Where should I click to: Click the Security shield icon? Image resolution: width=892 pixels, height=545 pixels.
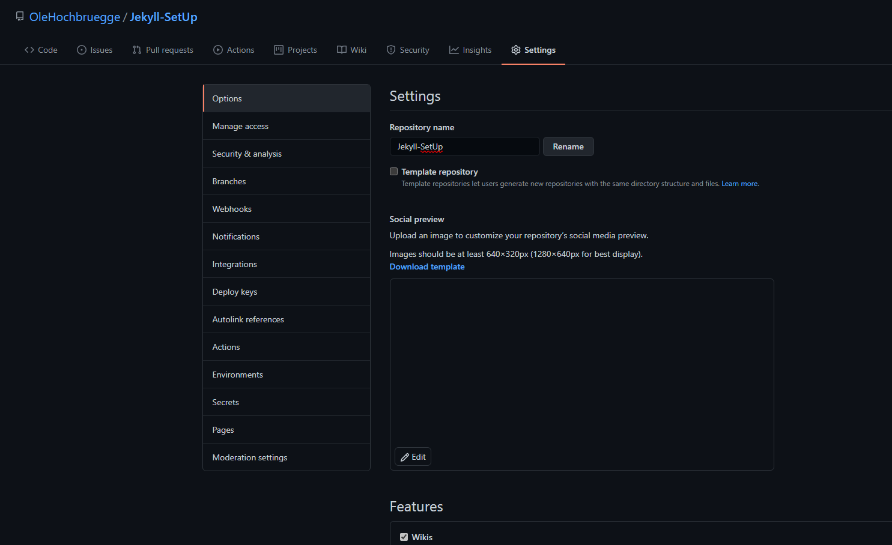pyautogui.click(x=391, y=50)
